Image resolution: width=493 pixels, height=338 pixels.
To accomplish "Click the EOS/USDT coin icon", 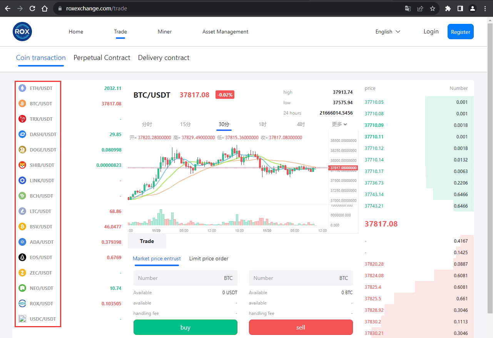I will 22,257.
